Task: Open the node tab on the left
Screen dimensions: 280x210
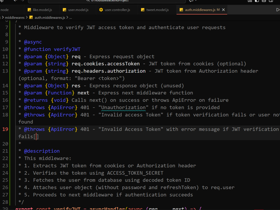Action: 5,10
